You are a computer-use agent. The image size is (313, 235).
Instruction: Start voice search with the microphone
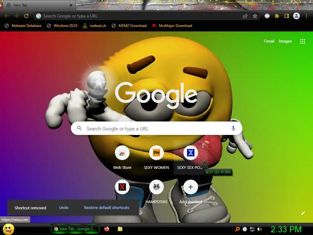point(233,128)
